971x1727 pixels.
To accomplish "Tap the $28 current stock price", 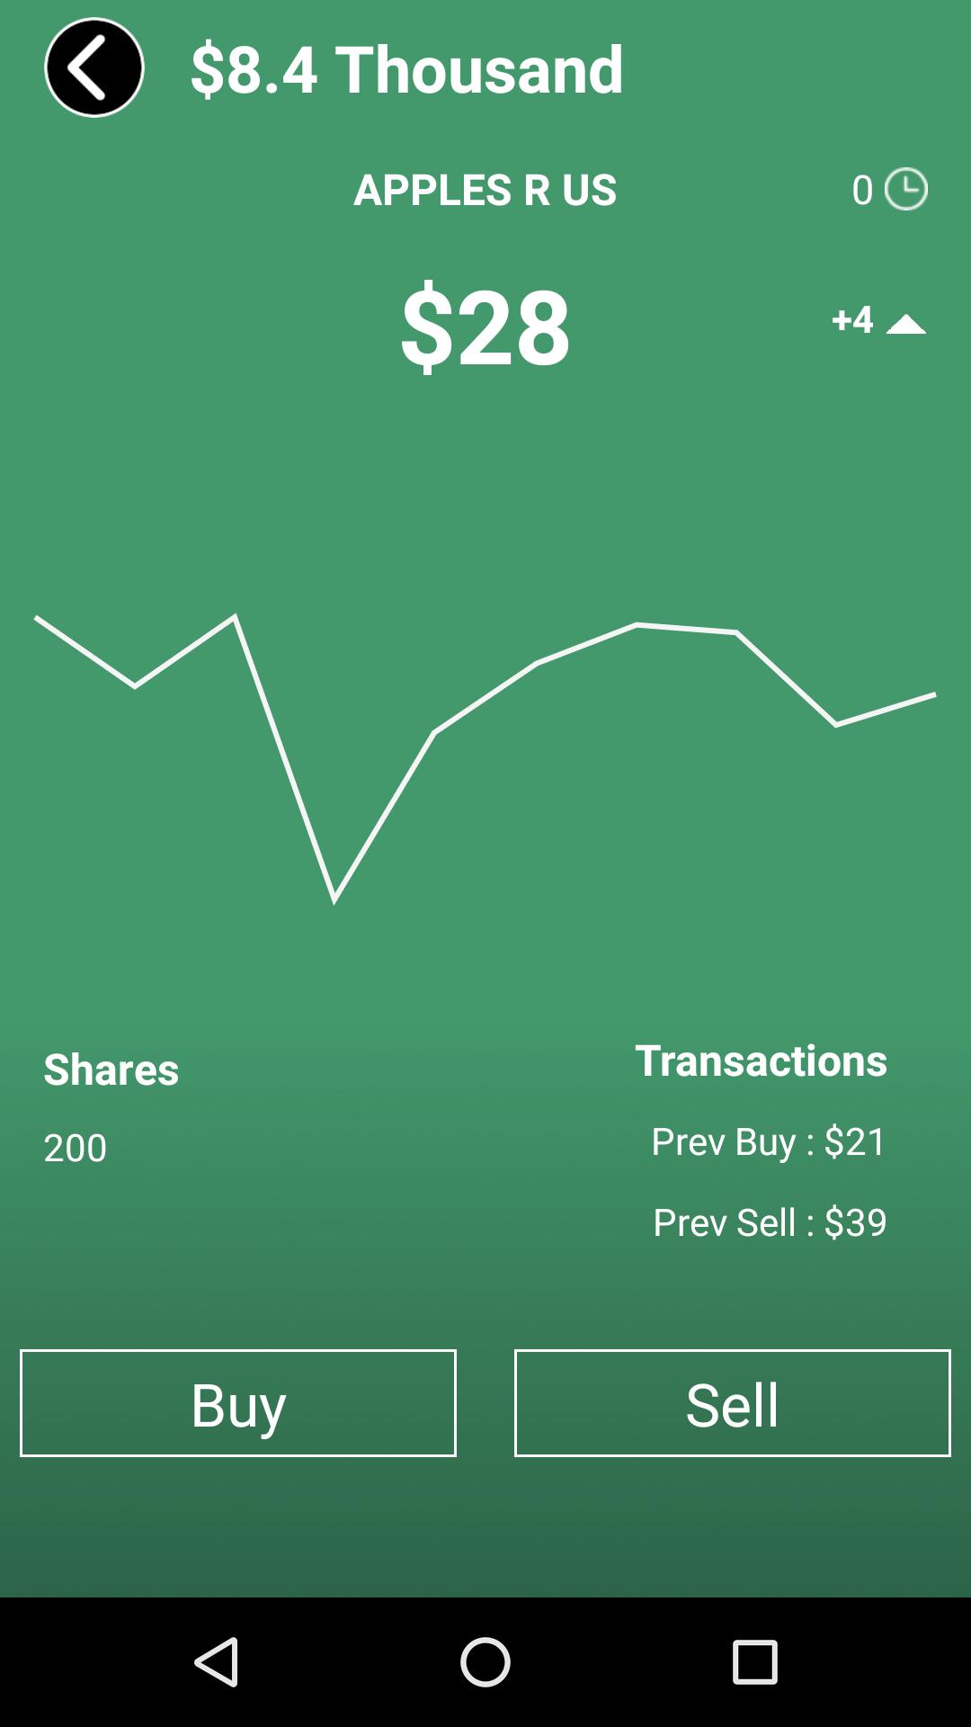I will tap(485, 326).
